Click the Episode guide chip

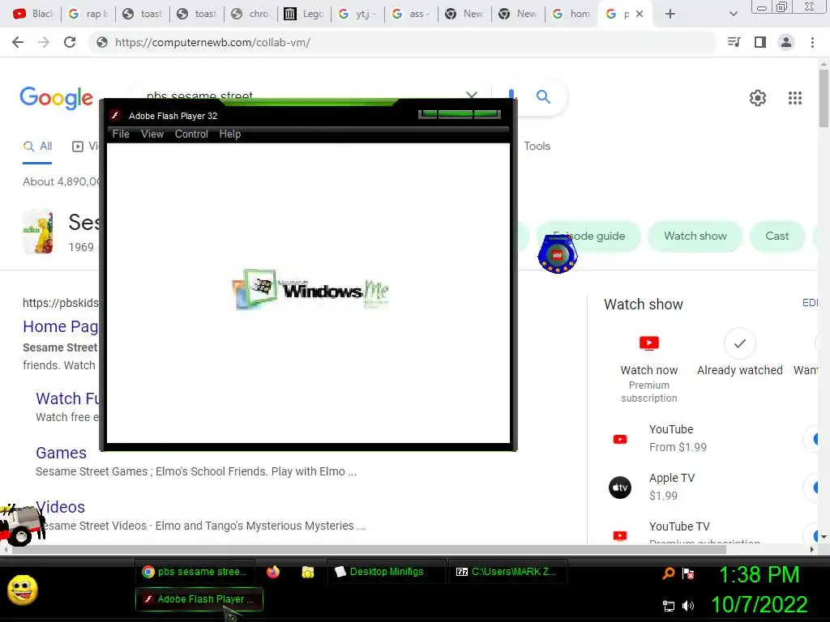pos(588,236)
